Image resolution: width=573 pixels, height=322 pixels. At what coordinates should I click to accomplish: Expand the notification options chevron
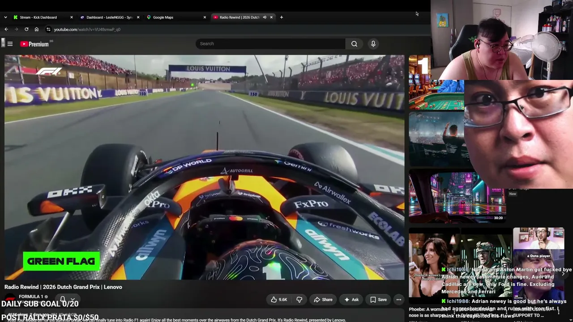coord(73,300)
